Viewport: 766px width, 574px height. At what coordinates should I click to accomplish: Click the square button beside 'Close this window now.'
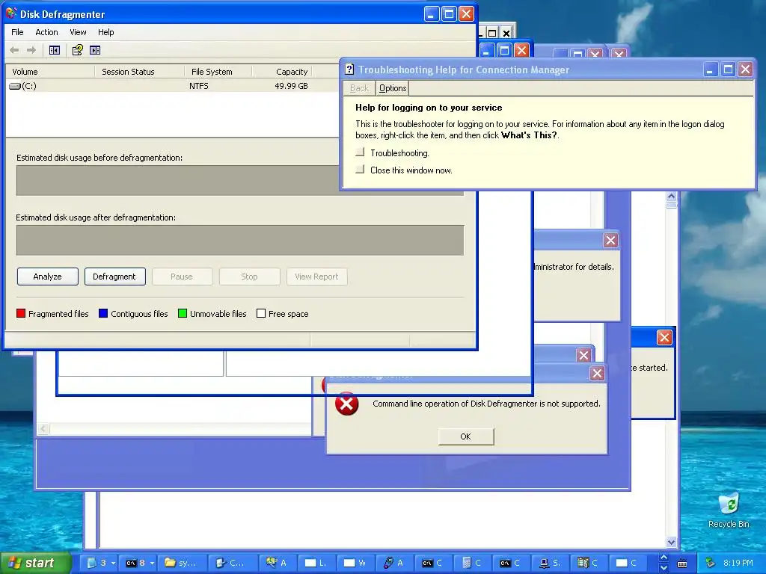tap(360, 170)
